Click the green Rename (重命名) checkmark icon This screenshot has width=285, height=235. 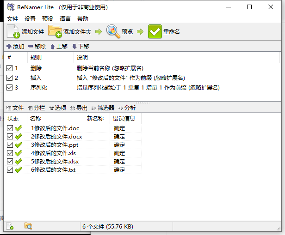(155, 31)
